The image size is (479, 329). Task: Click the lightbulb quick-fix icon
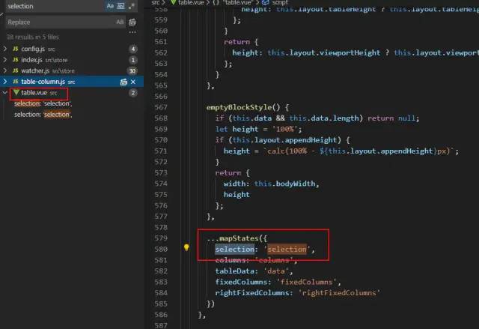coord(186,249)
